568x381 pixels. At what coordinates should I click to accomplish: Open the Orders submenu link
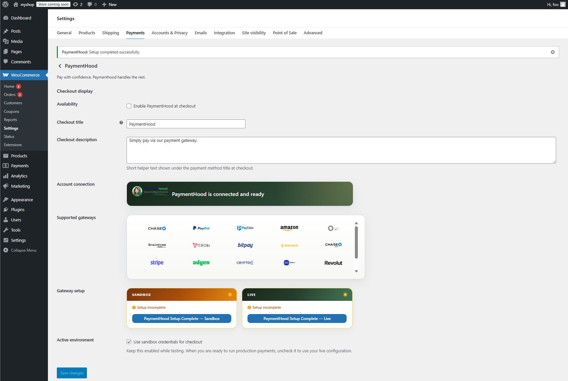(x=10, y=95)
